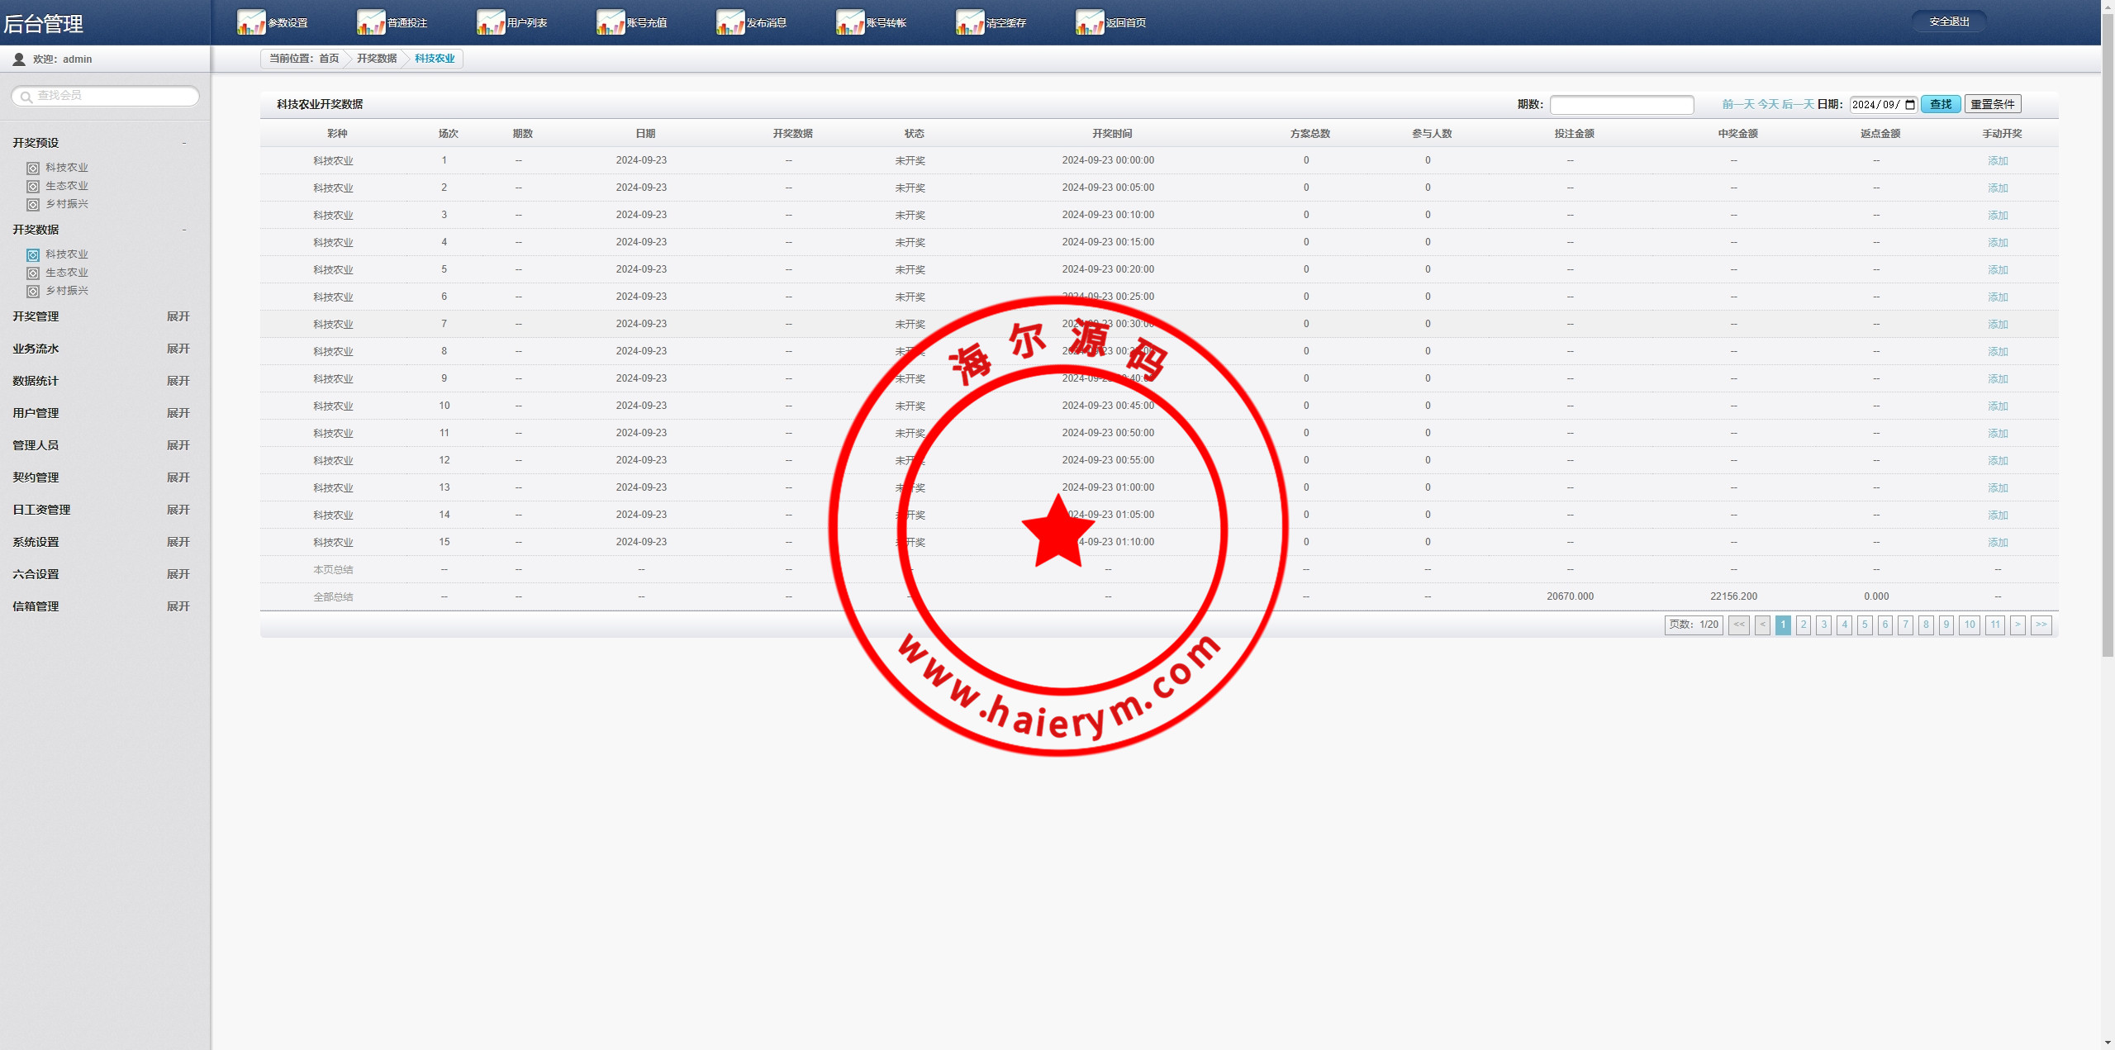Click the 期数 input field

(1621, 105)
